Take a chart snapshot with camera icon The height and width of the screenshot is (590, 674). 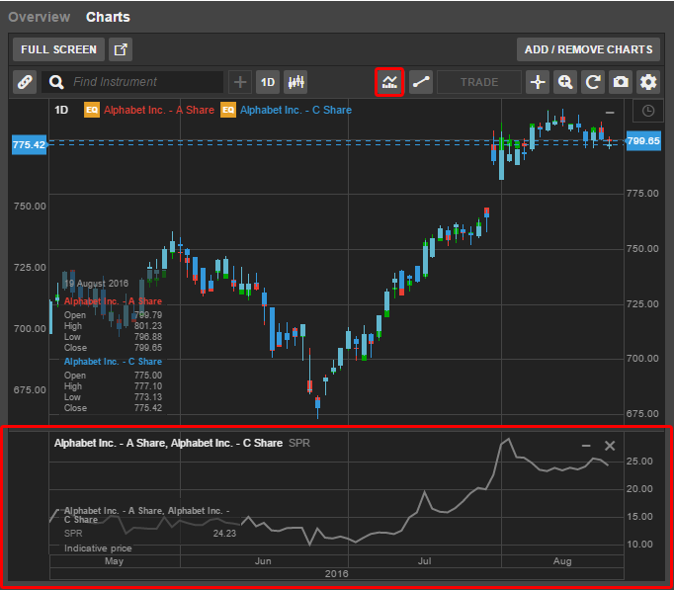coord(621,82)
